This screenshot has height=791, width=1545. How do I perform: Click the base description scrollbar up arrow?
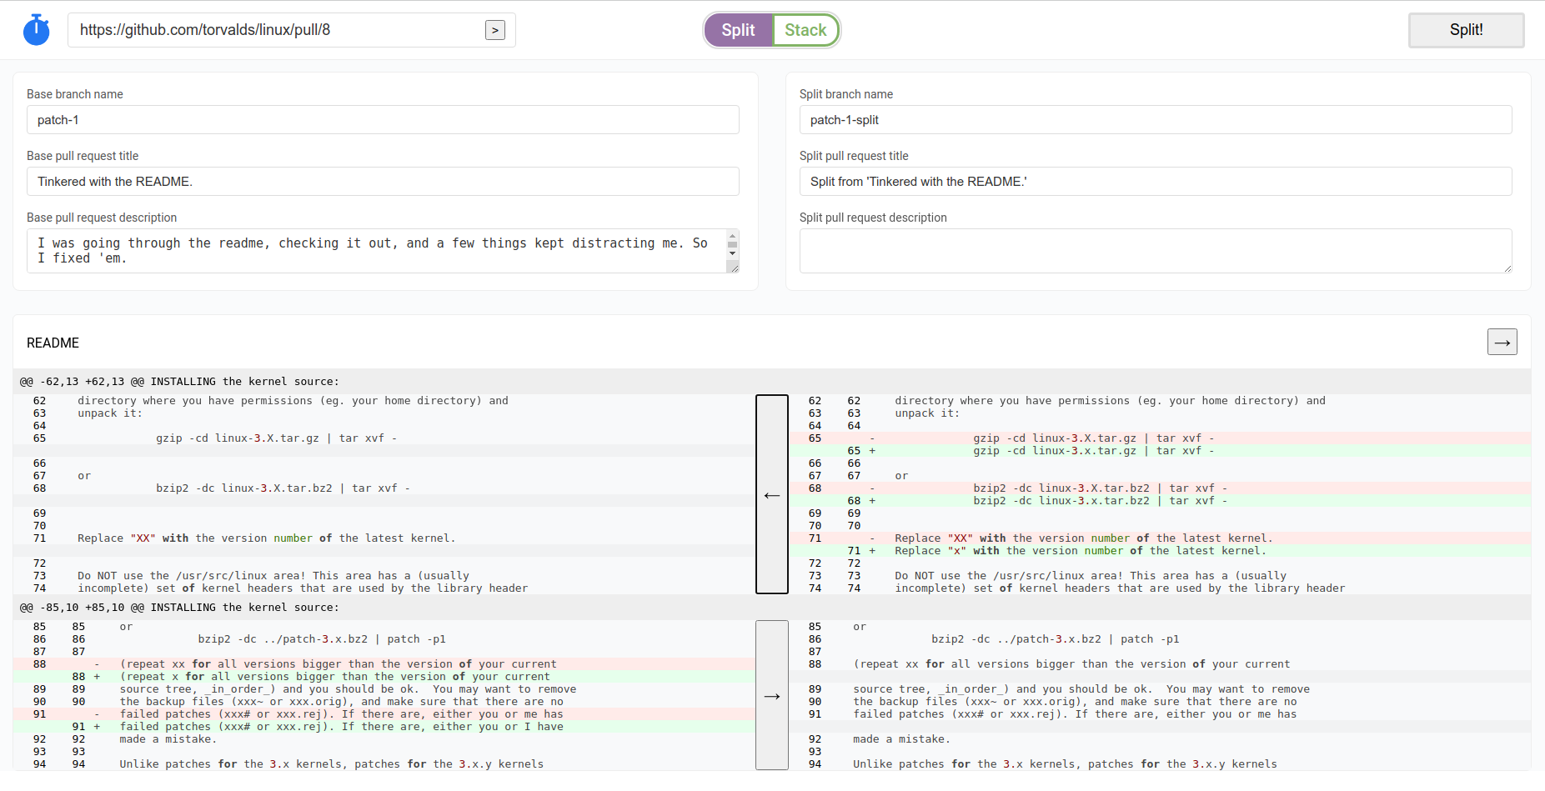(x=732, y=235)
